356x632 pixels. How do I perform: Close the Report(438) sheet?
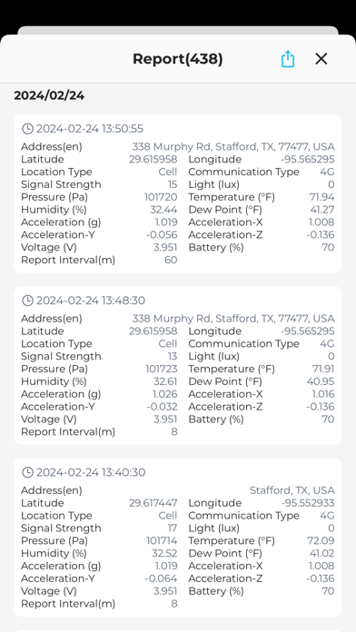pyautogui.click(x=321, y=59)
